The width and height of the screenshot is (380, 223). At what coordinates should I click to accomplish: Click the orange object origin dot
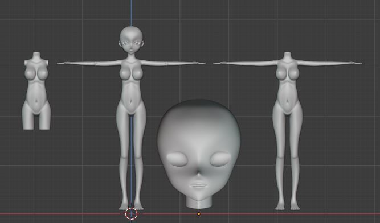pyautogui.click(x=199, y=214)
